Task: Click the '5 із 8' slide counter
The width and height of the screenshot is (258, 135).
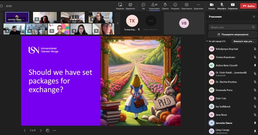Action: point(33,130)
